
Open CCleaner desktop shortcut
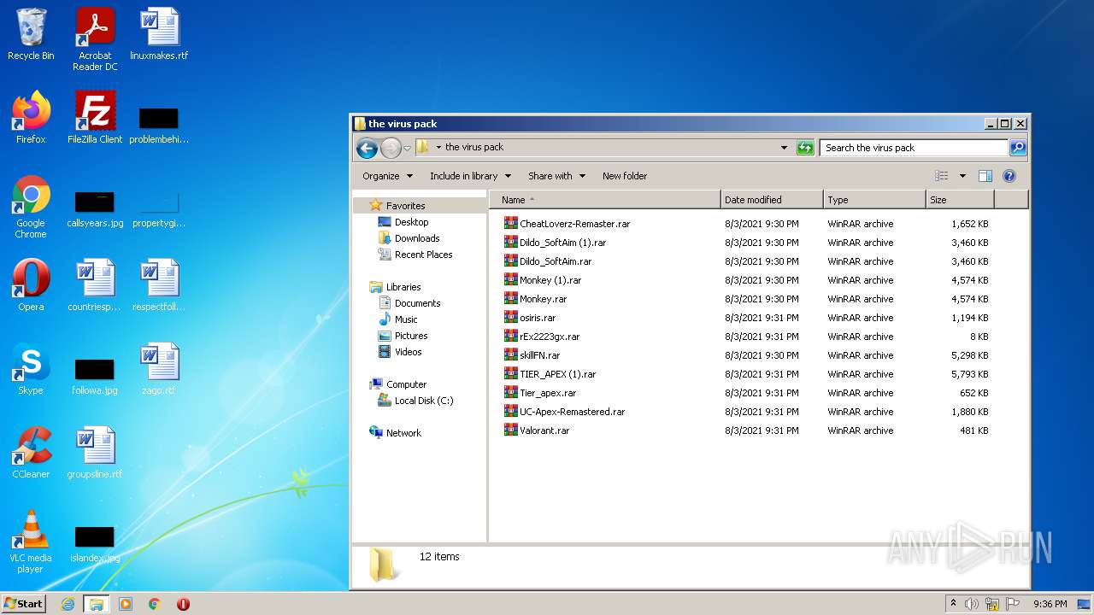[x=31, y=453]
